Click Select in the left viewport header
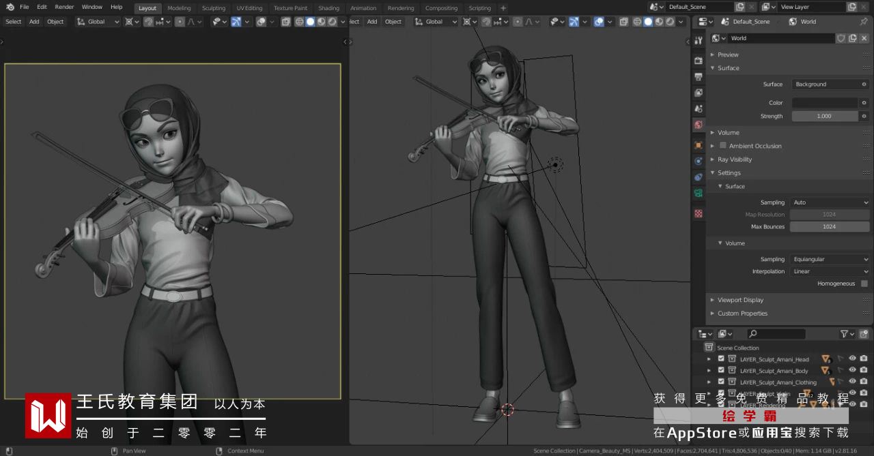The height and width of the screenshot is (456, 874). pyautogui.click(x=14, y=21)
